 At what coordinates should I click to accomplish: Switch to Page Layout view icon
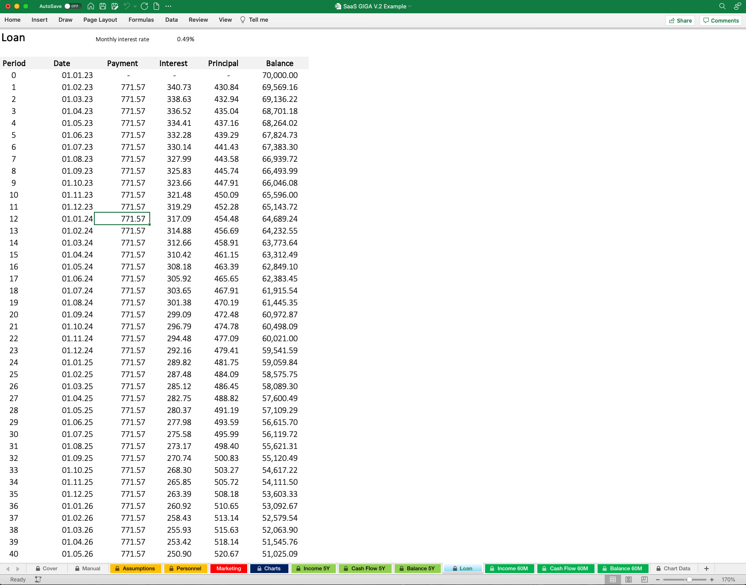click(629, 579)
